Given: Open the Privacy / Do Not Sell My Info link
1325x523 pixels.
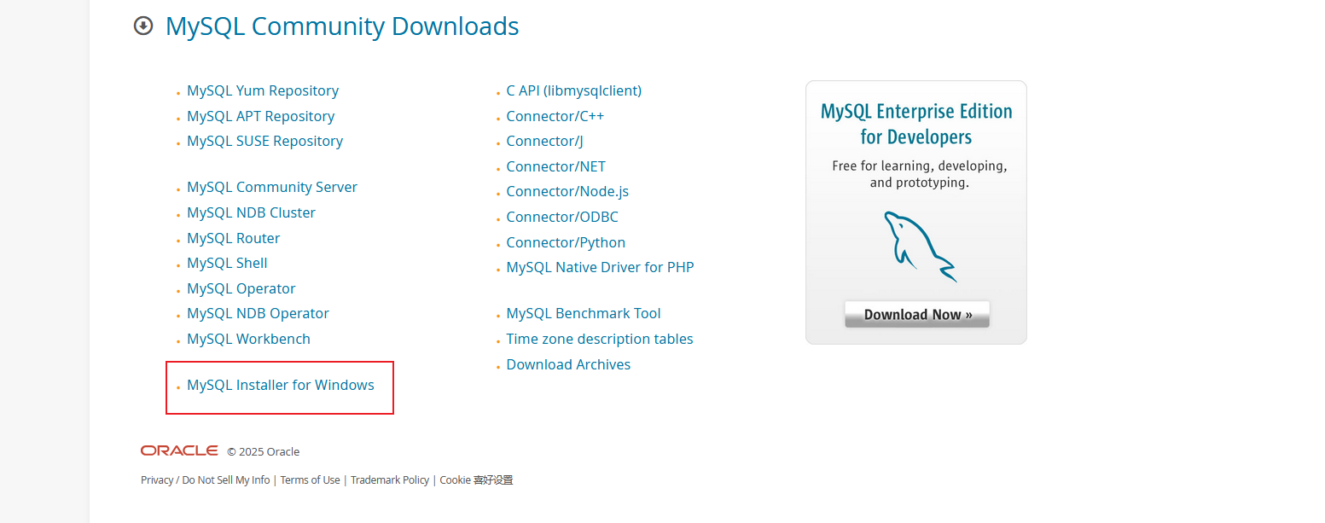Looking at the screenshot, I should click(205, 480).
